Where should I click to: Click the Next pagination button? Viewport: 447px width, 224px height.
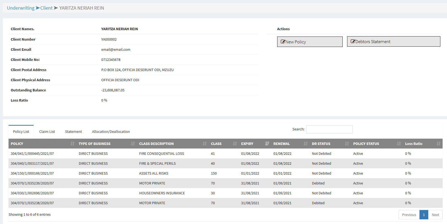point(435,215)
